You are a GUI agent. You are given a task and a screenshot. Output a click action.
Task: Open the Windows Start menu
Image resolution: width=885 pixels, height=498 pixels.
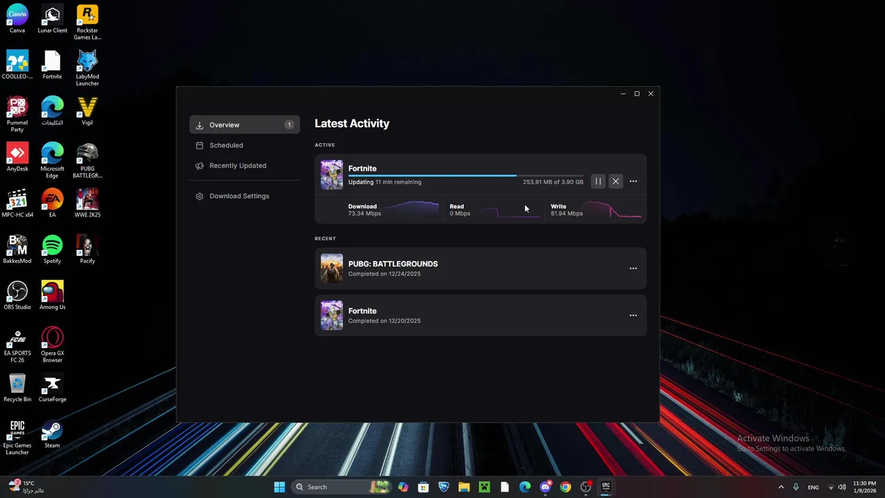point(279,487)
